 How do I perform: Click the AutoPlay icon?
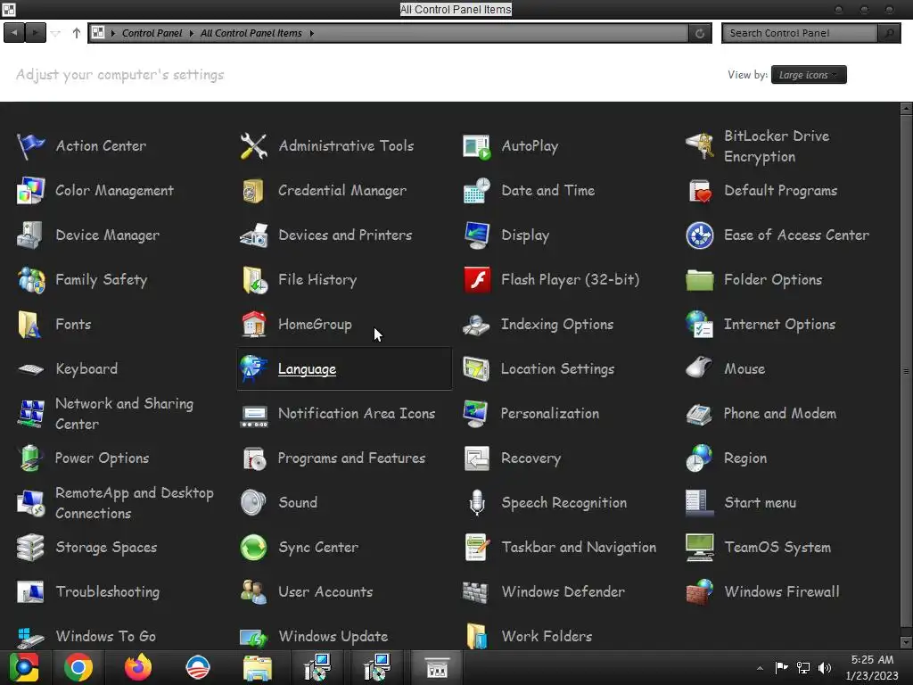[x=476, y=145]
